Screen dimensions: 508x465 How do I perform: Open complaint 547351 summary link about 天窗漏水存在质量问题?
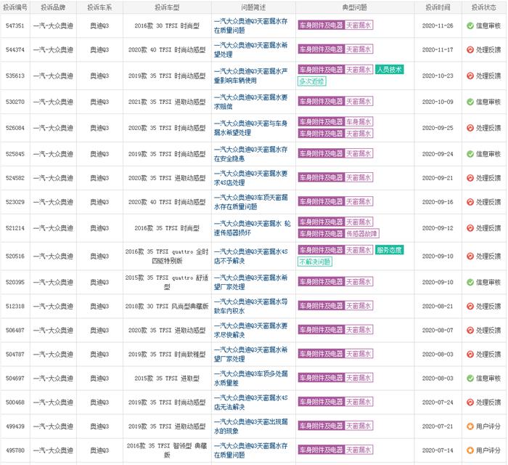click(x=250, y=25)
